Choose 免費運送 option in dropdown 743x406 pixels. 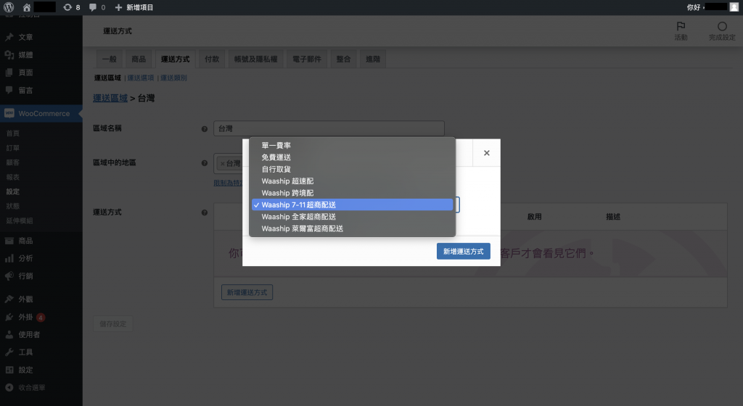(276, 157)
